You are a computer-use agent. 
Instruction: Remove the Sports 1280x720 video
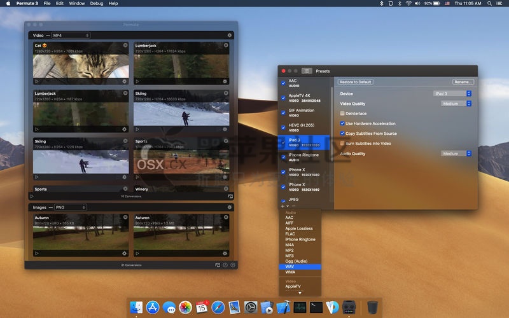coord(226,141)
